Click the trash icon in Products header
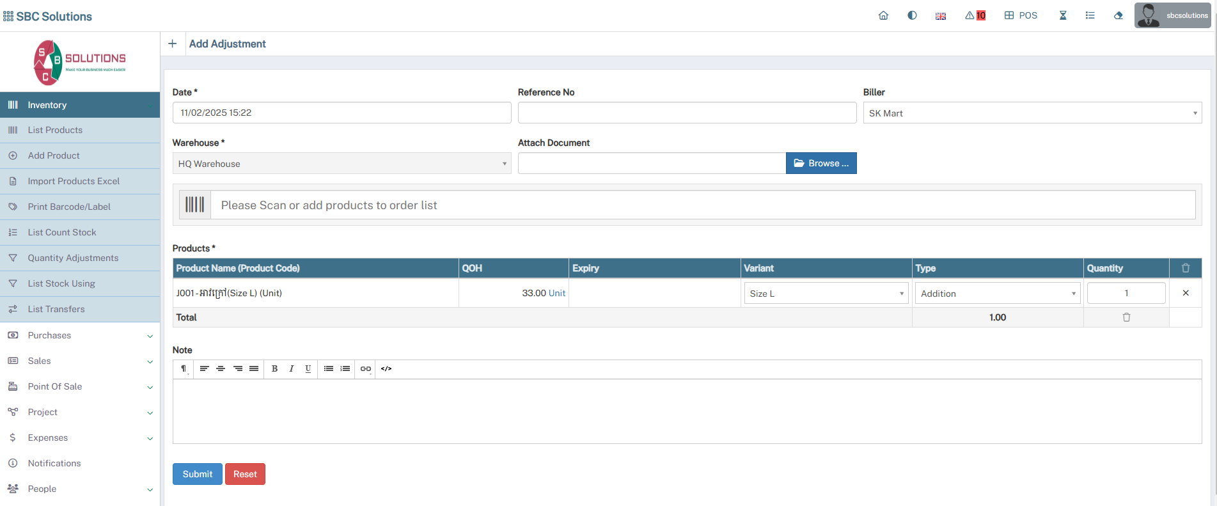The height and width of the screenshot is (506, 1217). pos(1186,268)
